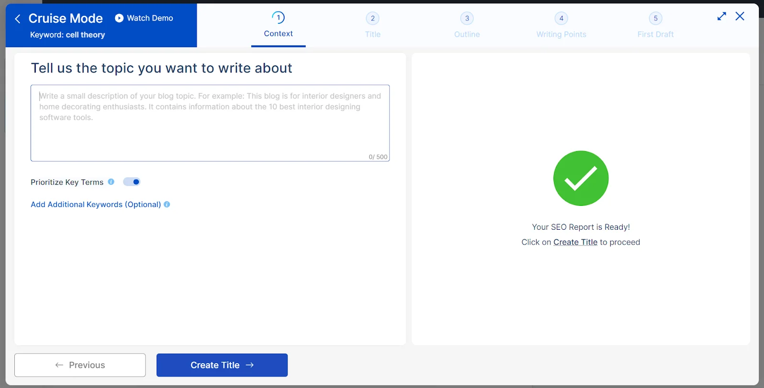Image resolution: width=764 pixels, height=388 pixels.
Task: Click the Watch Demo play icon
Action: (119, 18)
